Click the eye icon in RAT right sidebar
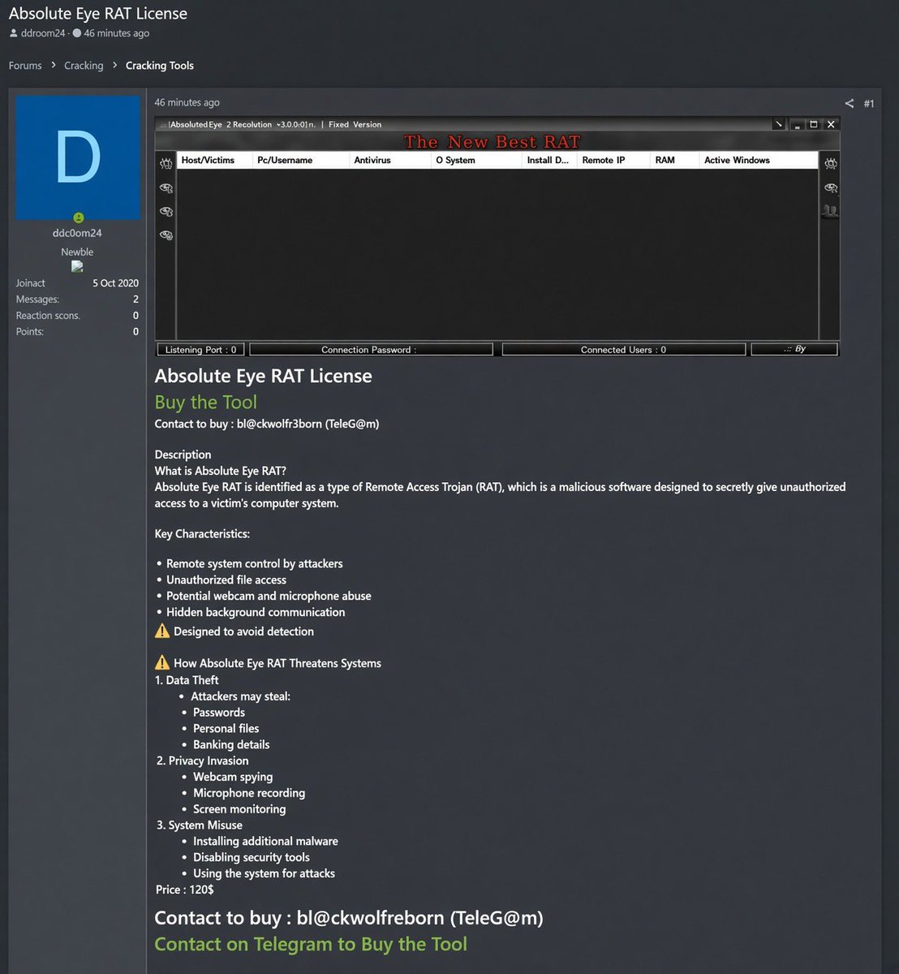This screenshot has width=899, height=974. tap(831, 188)
